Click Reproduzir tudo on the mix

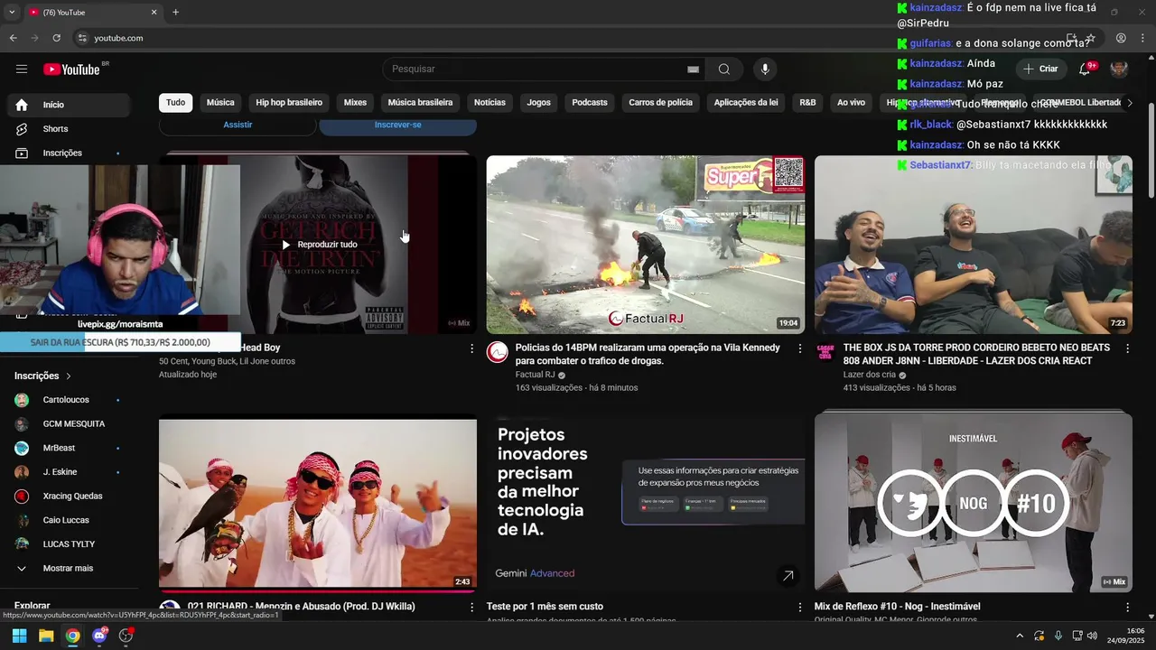319,245
